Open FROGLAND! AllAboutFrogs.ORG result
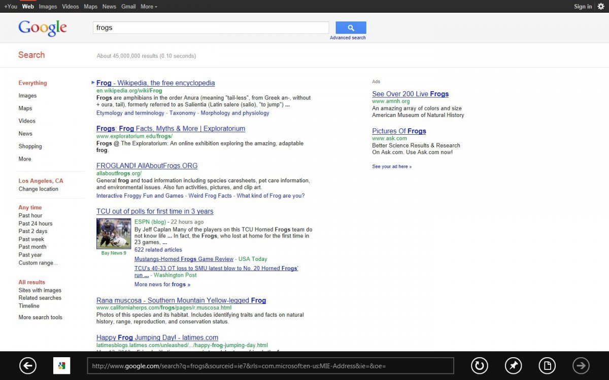 (x=147, y=166)
